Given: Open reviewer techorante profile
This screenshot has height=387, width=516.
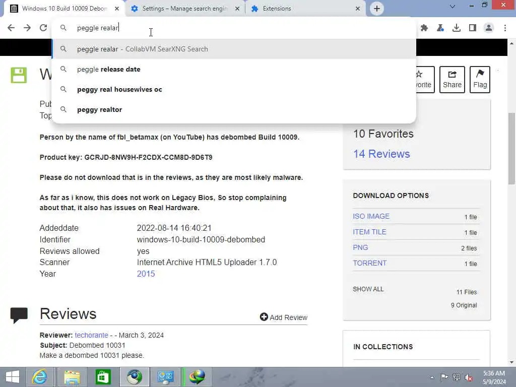Looking at the screenshot, I should (92, 335).
